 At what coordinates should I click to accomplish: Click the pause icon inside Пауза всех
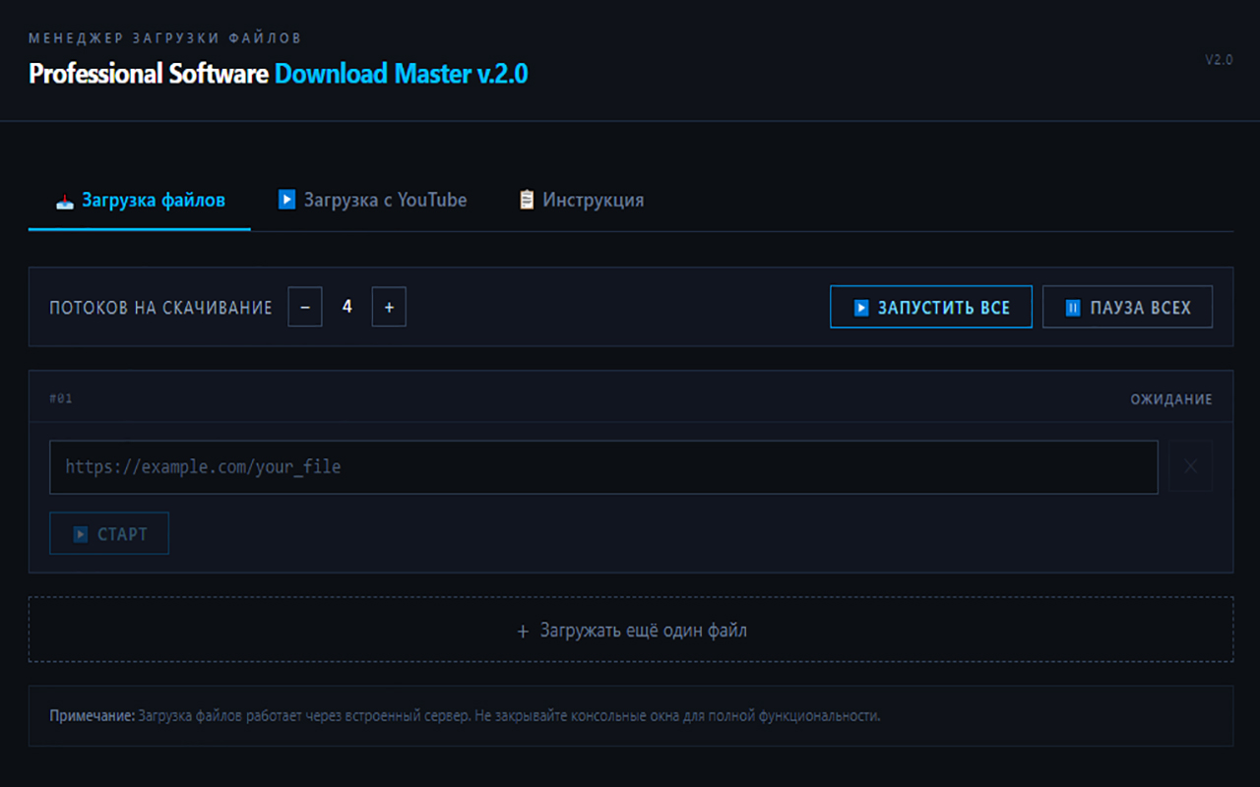pos(1073,308)
